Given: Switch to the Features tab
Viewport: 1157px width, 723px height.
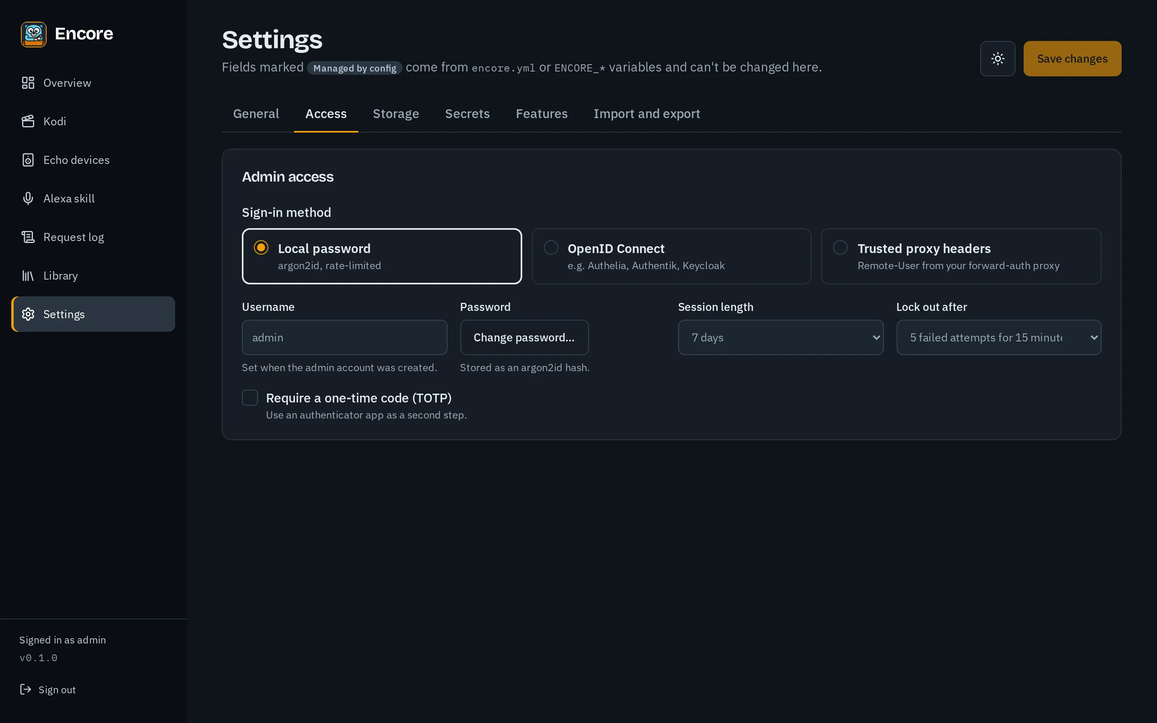Looking at the screenshot, I should click(x=542, y=114).
